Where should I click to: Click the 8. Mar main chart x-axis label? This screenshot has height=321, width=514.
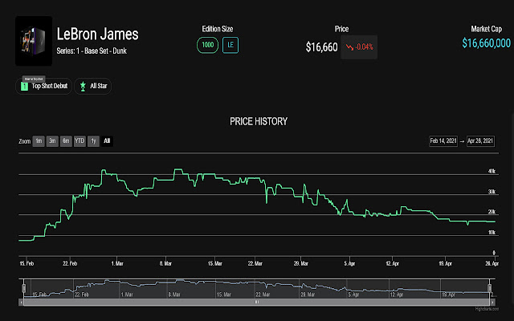point(165,263)
